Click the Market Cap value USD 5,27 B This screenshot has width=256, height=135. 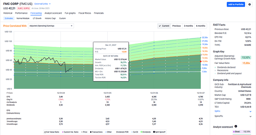[x=246, y=95]
